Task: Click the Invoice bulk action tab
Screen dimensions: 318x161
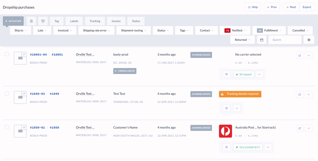Action: coord(116,21)
